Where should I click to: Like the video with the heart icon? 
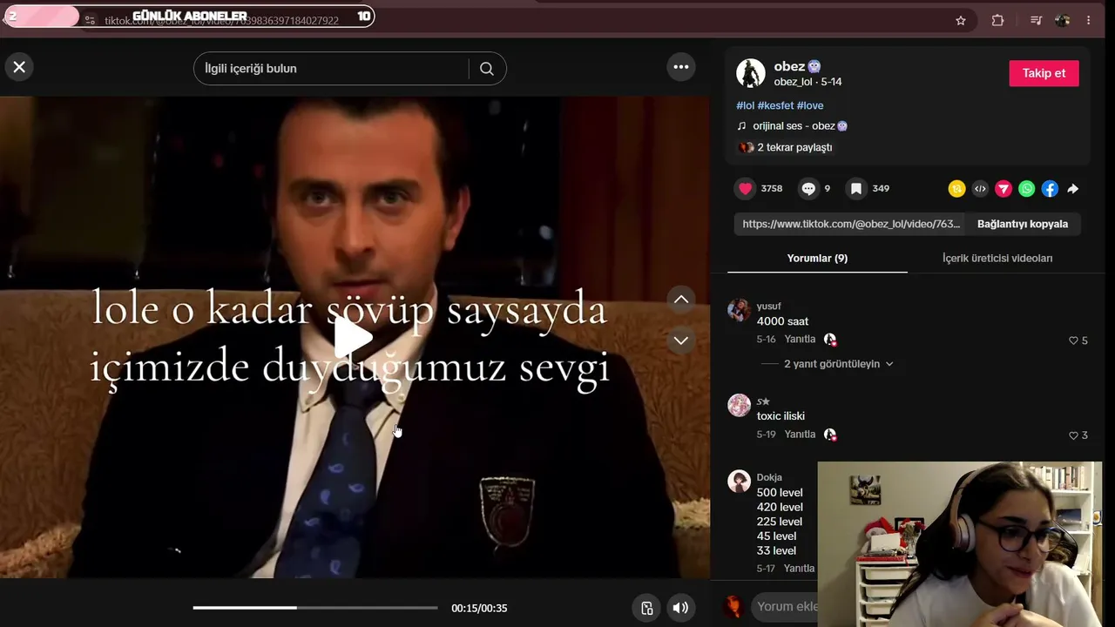(x=745, y=188)
